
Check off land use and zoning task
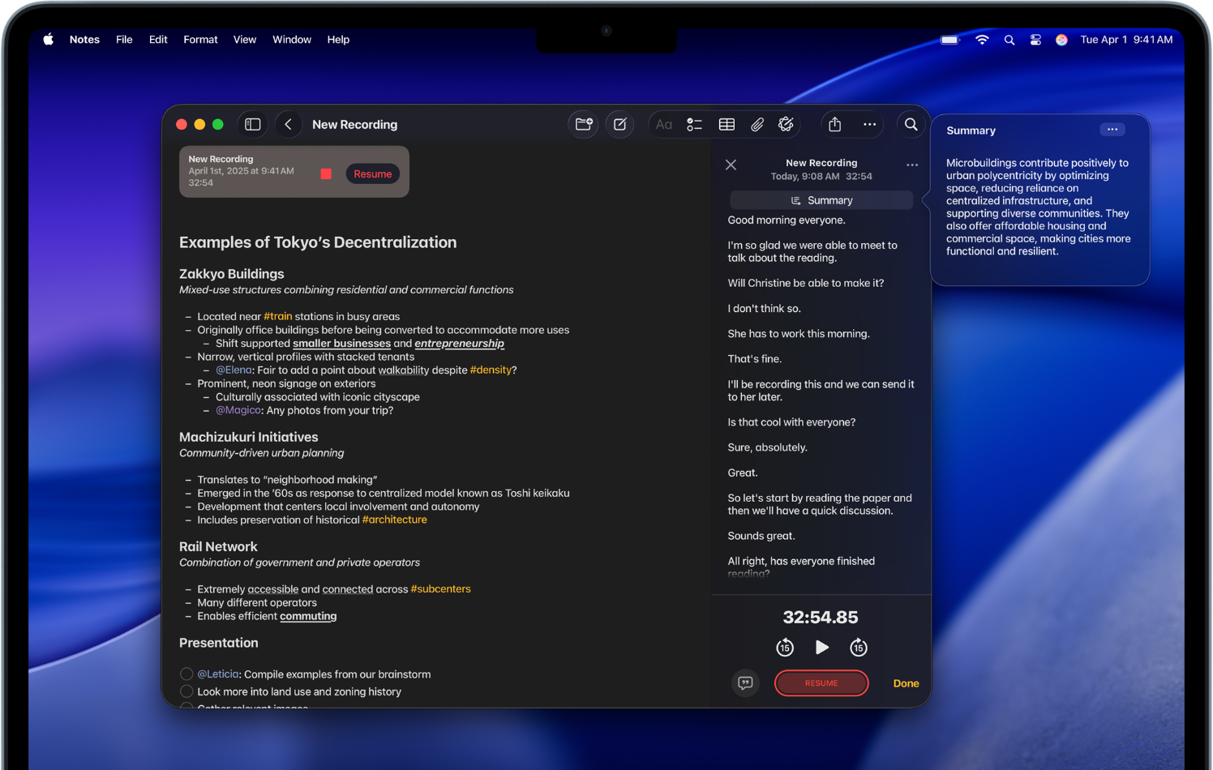click(186, 691)
